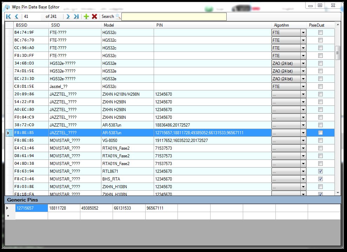Select the generic pin cell 66131533
The image size is (347, 252).
129,208
